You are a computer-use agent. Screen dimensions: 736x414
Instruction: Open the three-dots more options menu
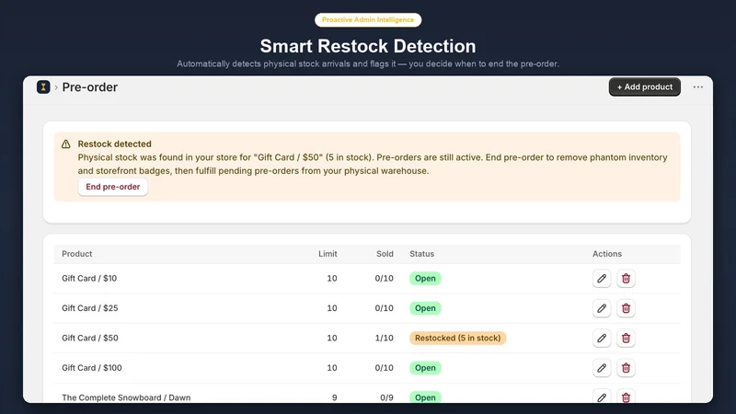pyautogui.click(x=698, y=86)
